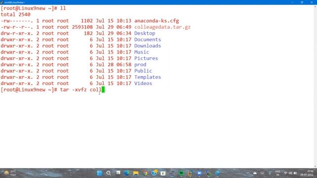Click the battery status tray icon

(295, 173)
